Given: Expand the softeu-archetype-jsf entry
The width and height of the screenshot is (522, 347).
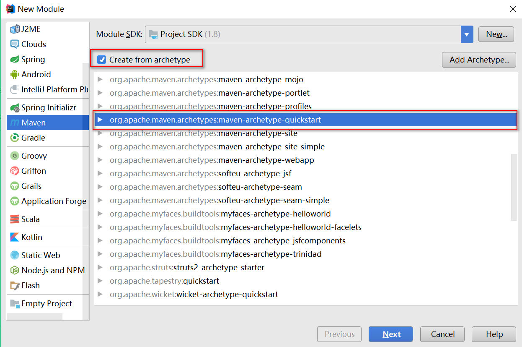Looking at the screenshot, I should 100,173.
